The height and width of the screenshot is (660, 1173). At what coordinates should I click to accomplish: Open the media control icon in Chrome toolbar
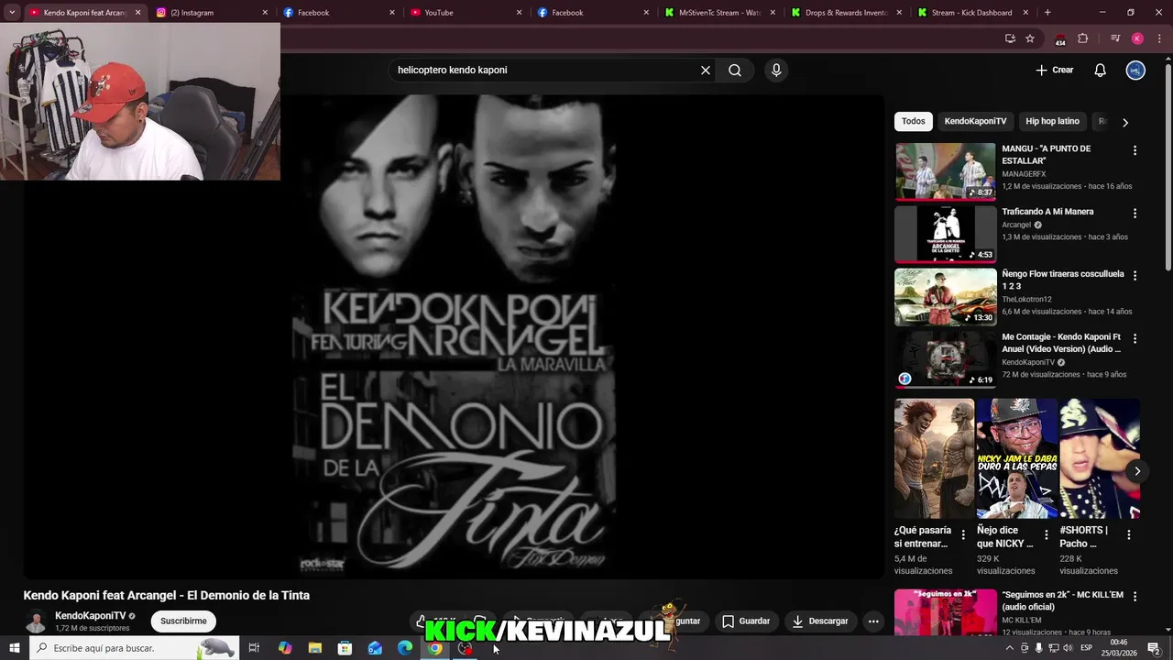(x=1115, y=38)
